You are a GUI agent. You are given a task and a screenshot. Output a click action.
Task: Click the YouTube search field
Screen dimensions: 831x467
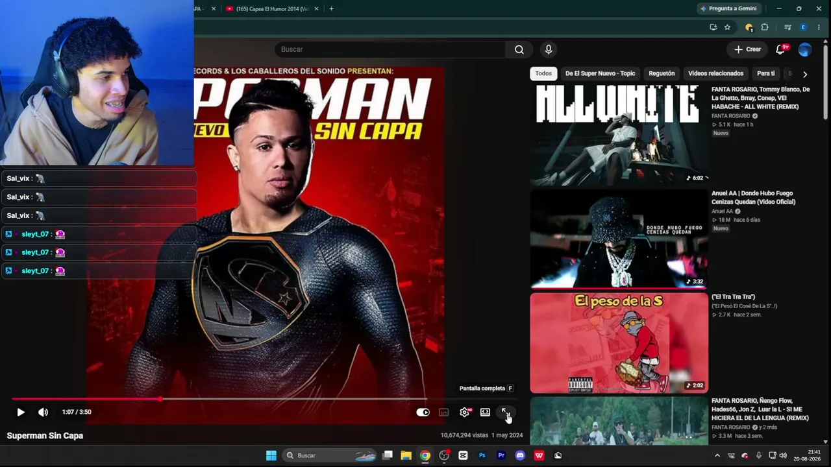390,49
